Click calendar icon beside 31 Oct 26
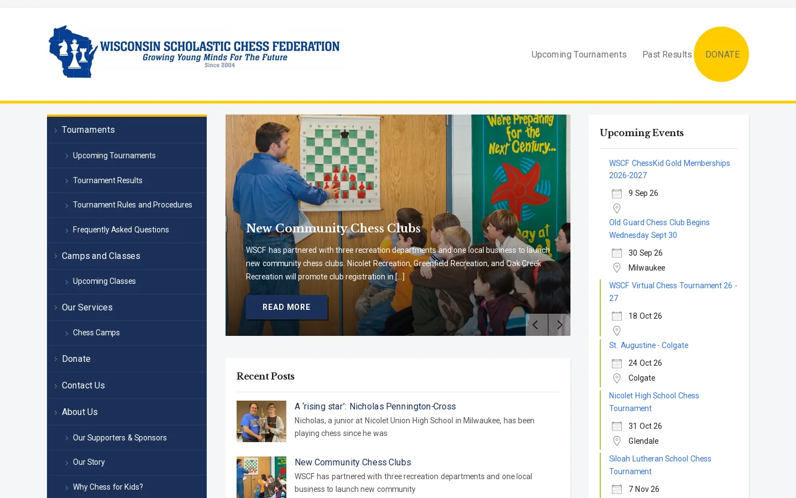 pyautogui.click(x=617, y=427)
